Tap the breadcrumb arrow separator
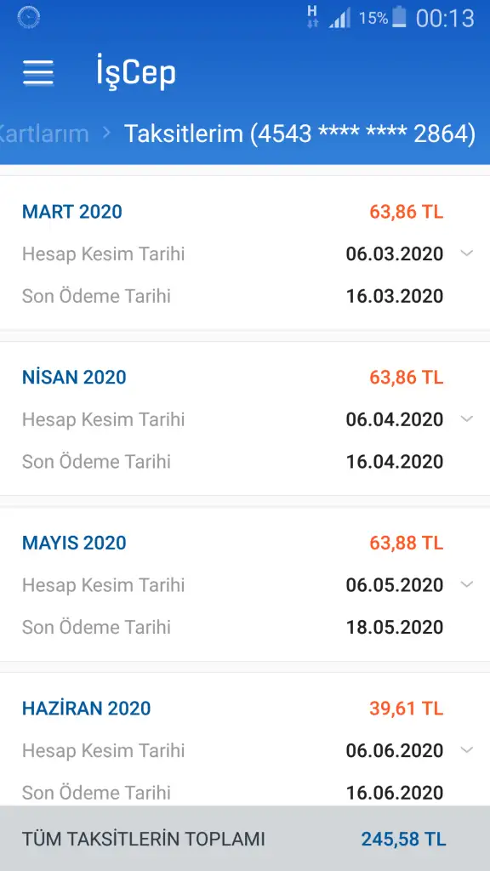490x871 pixels. (x=107, y=134)
